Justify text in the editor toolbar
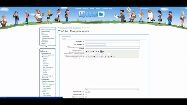The height and width of the screenshot is (105, 187). (103, 51)
